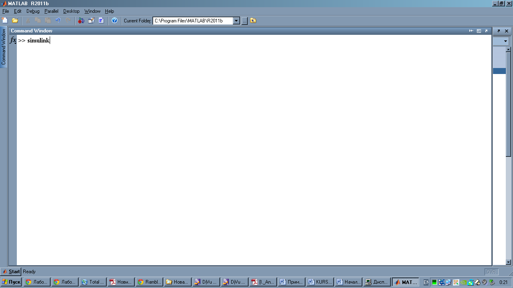Click the EN language indicator

[426, 282]
